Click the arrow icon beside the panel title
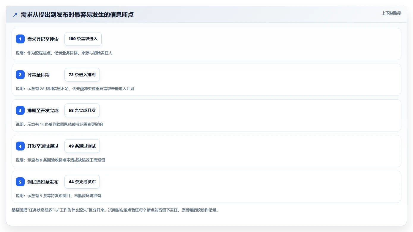This screenshot has height=232, width=413. coord(15,15)
